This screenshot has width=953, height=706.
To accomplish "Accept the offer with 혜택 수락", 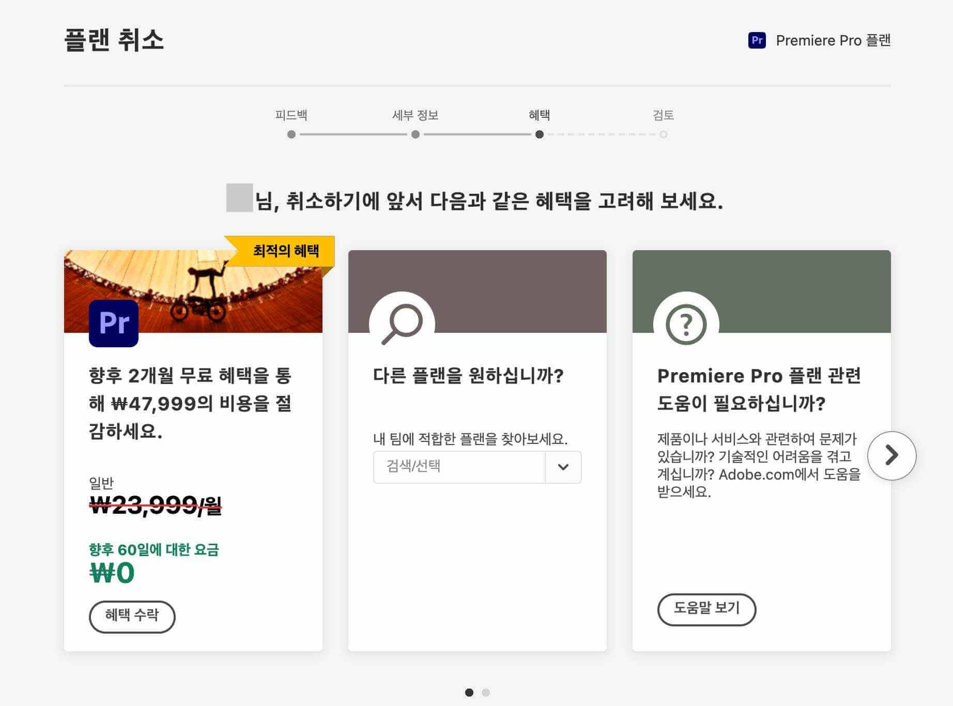I will [132, 616].
